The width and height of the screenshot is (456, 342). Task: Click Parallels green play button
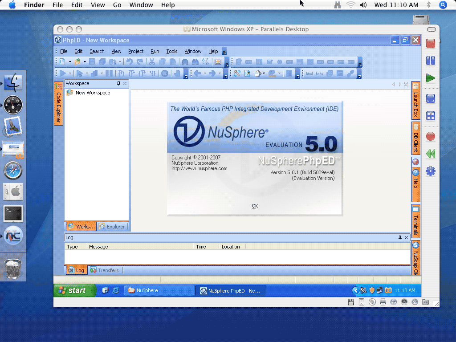coord(431,78)
